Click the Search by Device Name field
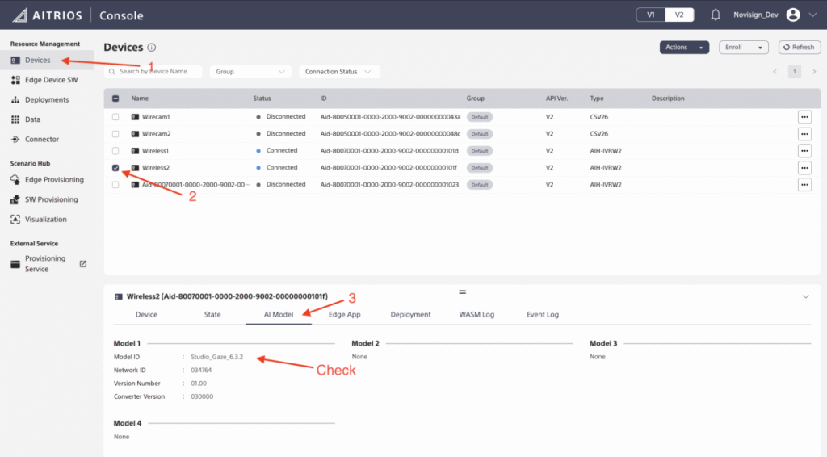 153,72
